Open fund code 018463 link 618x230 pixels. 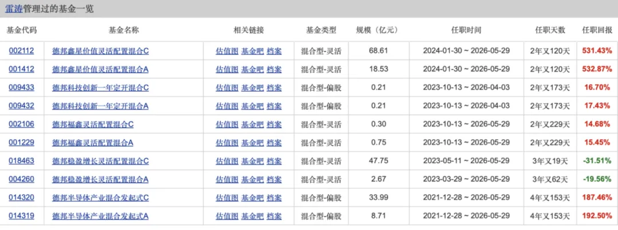click(x=21, y=161)
